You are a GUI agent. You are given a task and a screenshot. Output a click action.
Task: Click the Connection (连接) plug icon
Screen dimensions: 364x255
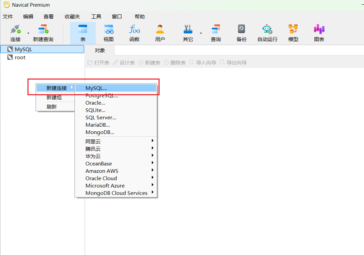tap(15, 29)
